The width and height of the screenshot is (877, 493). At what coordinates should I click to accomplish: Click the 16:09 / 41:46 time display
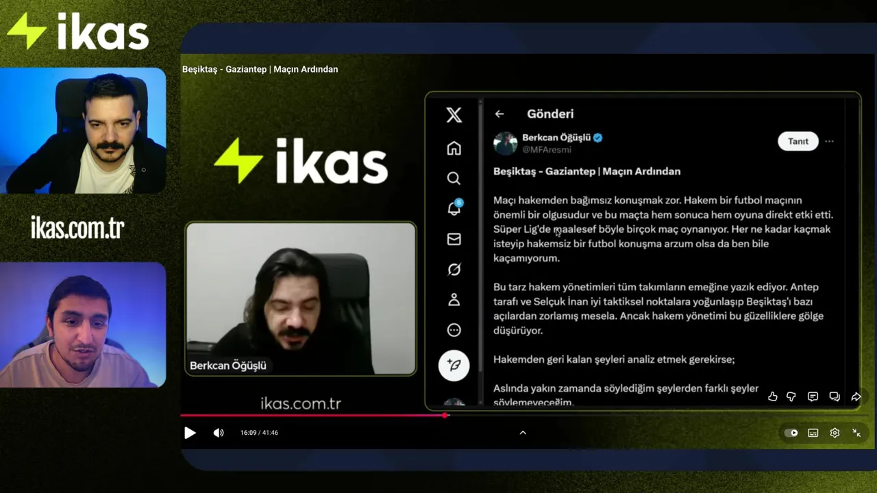259,433
